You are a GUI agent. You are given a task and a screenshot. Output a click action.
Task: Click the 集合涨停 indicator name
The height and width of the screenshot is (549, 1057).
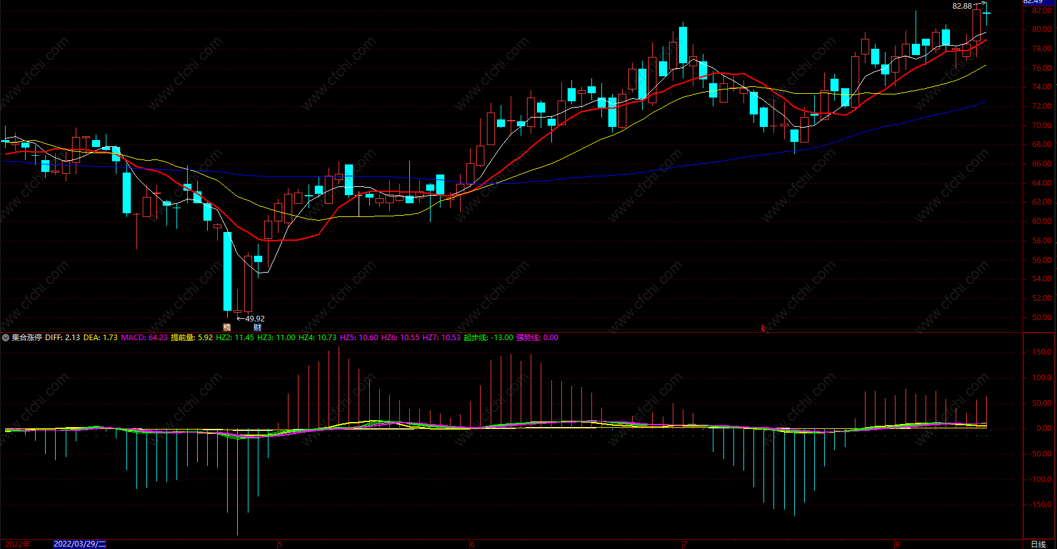[x=27, y=338]
